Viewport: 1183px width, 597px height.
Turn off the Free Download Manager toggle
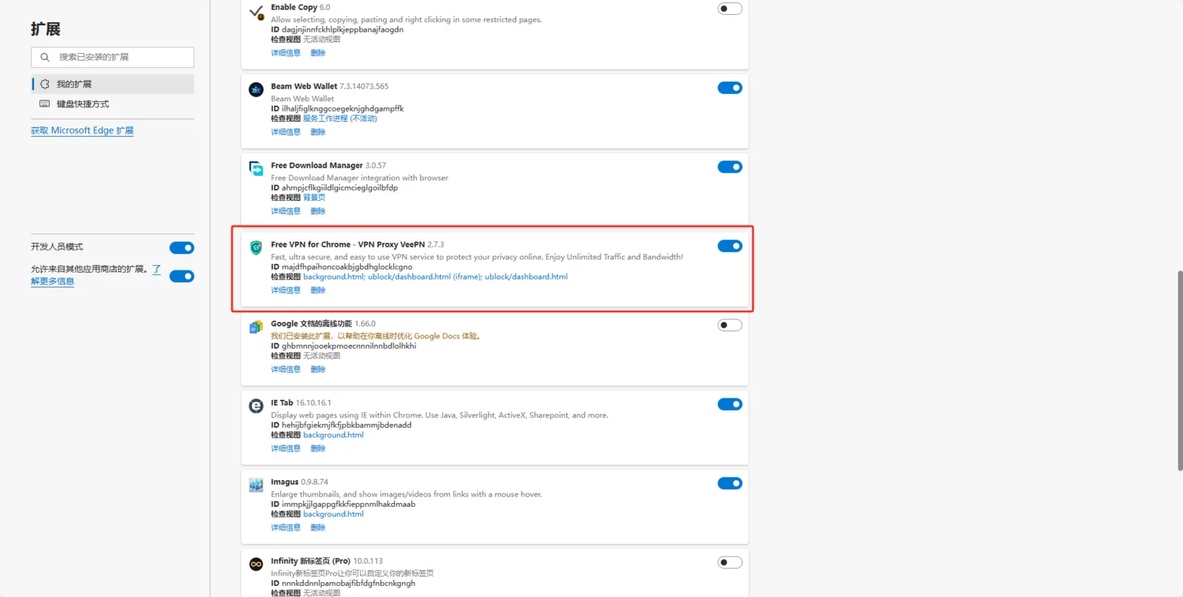730,167
